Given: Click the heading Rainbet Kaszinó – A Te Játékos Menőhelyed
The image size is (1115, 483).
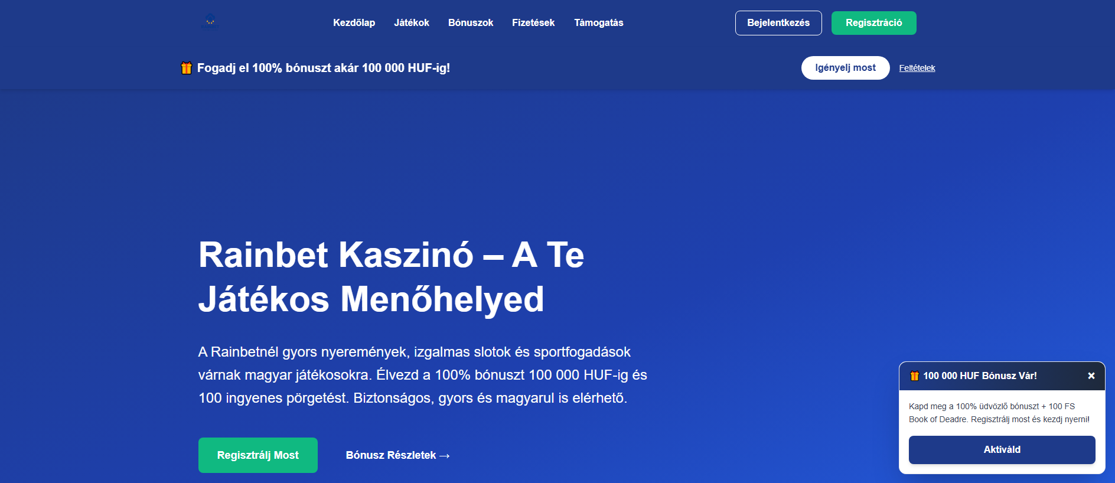Looking at the screenshot, I should pos(392,277).
